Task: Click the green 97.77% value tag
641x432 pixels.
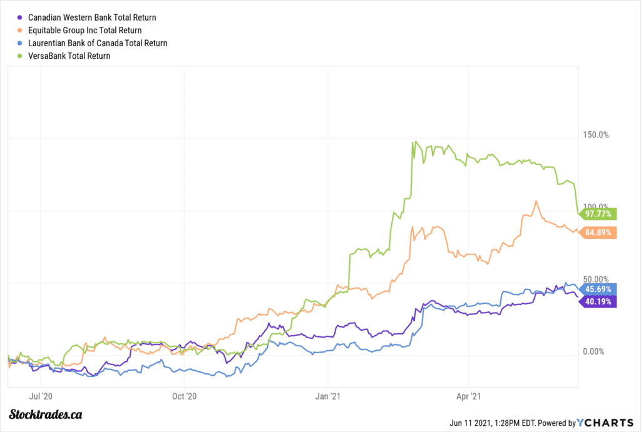Action: (x=598, y=214)
